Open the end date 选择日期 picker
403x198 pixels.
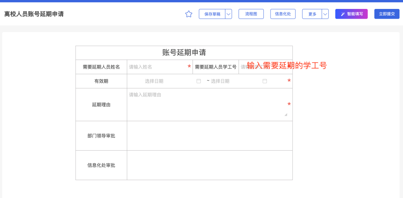pyautogui.click(x=239, y=81)
